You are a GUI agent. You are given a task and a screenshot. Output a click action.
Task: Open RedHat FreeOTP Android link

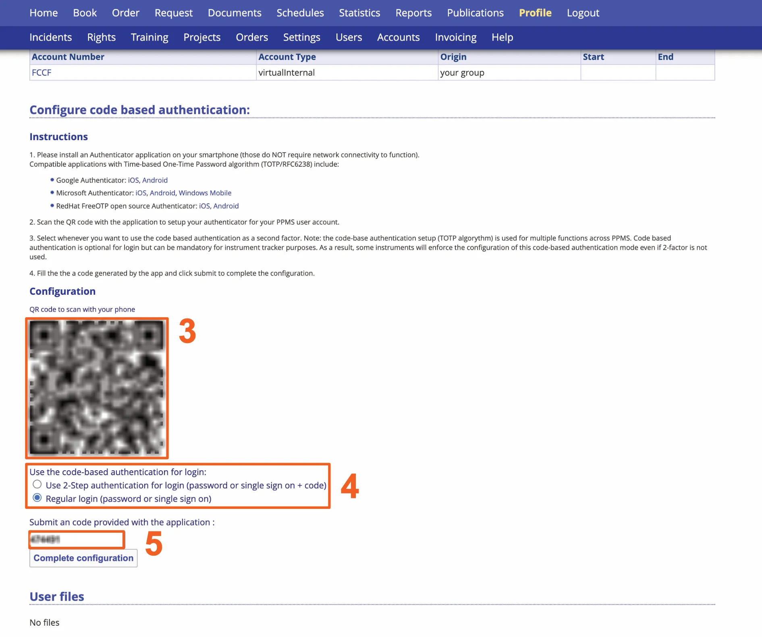coord(226,206)
